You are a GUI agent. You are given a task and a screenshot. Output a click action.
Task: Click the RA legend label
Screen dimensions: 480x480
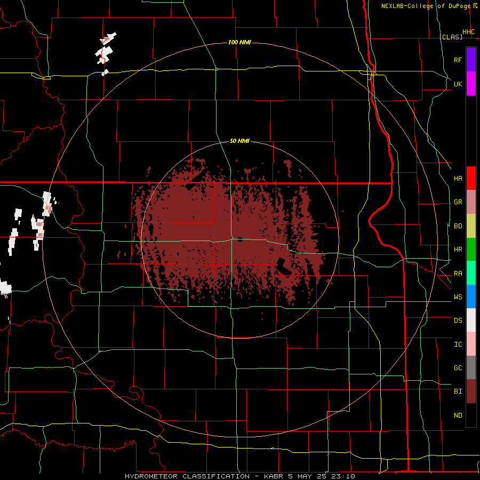point(458,274)
